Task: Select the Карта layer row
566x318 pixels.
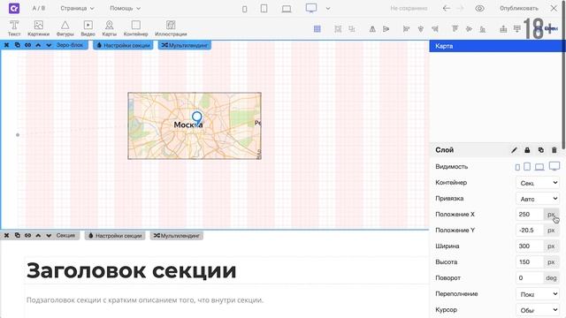Action: (x=497, y=46)
